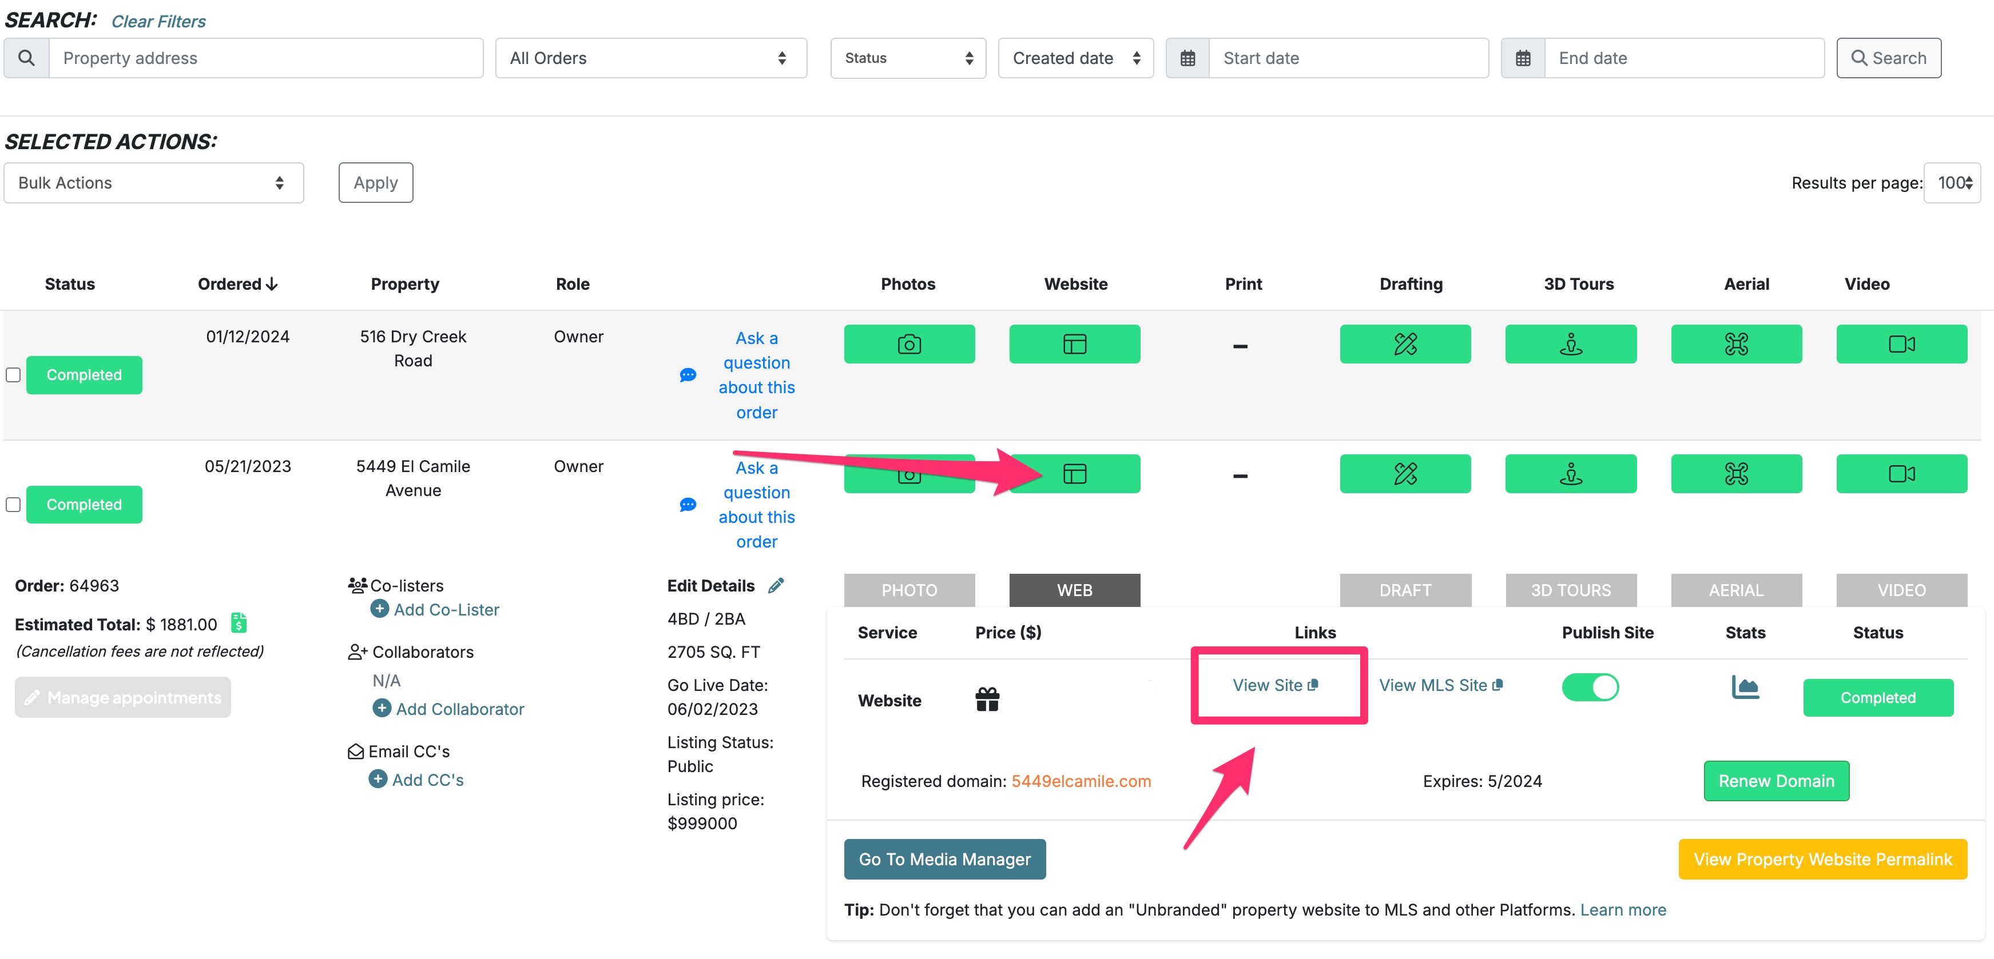This screenshot has height=959, width=1994.
Task: Click the chat bubble to ask about order 64963
Action: tap(688, 504)
